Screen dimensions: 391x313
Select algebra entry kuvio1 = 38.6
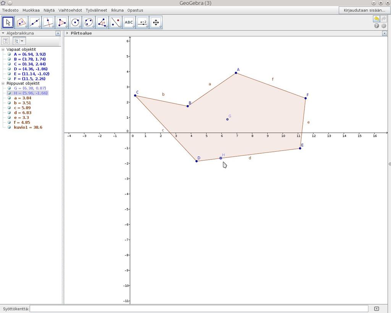pos(28,127)
